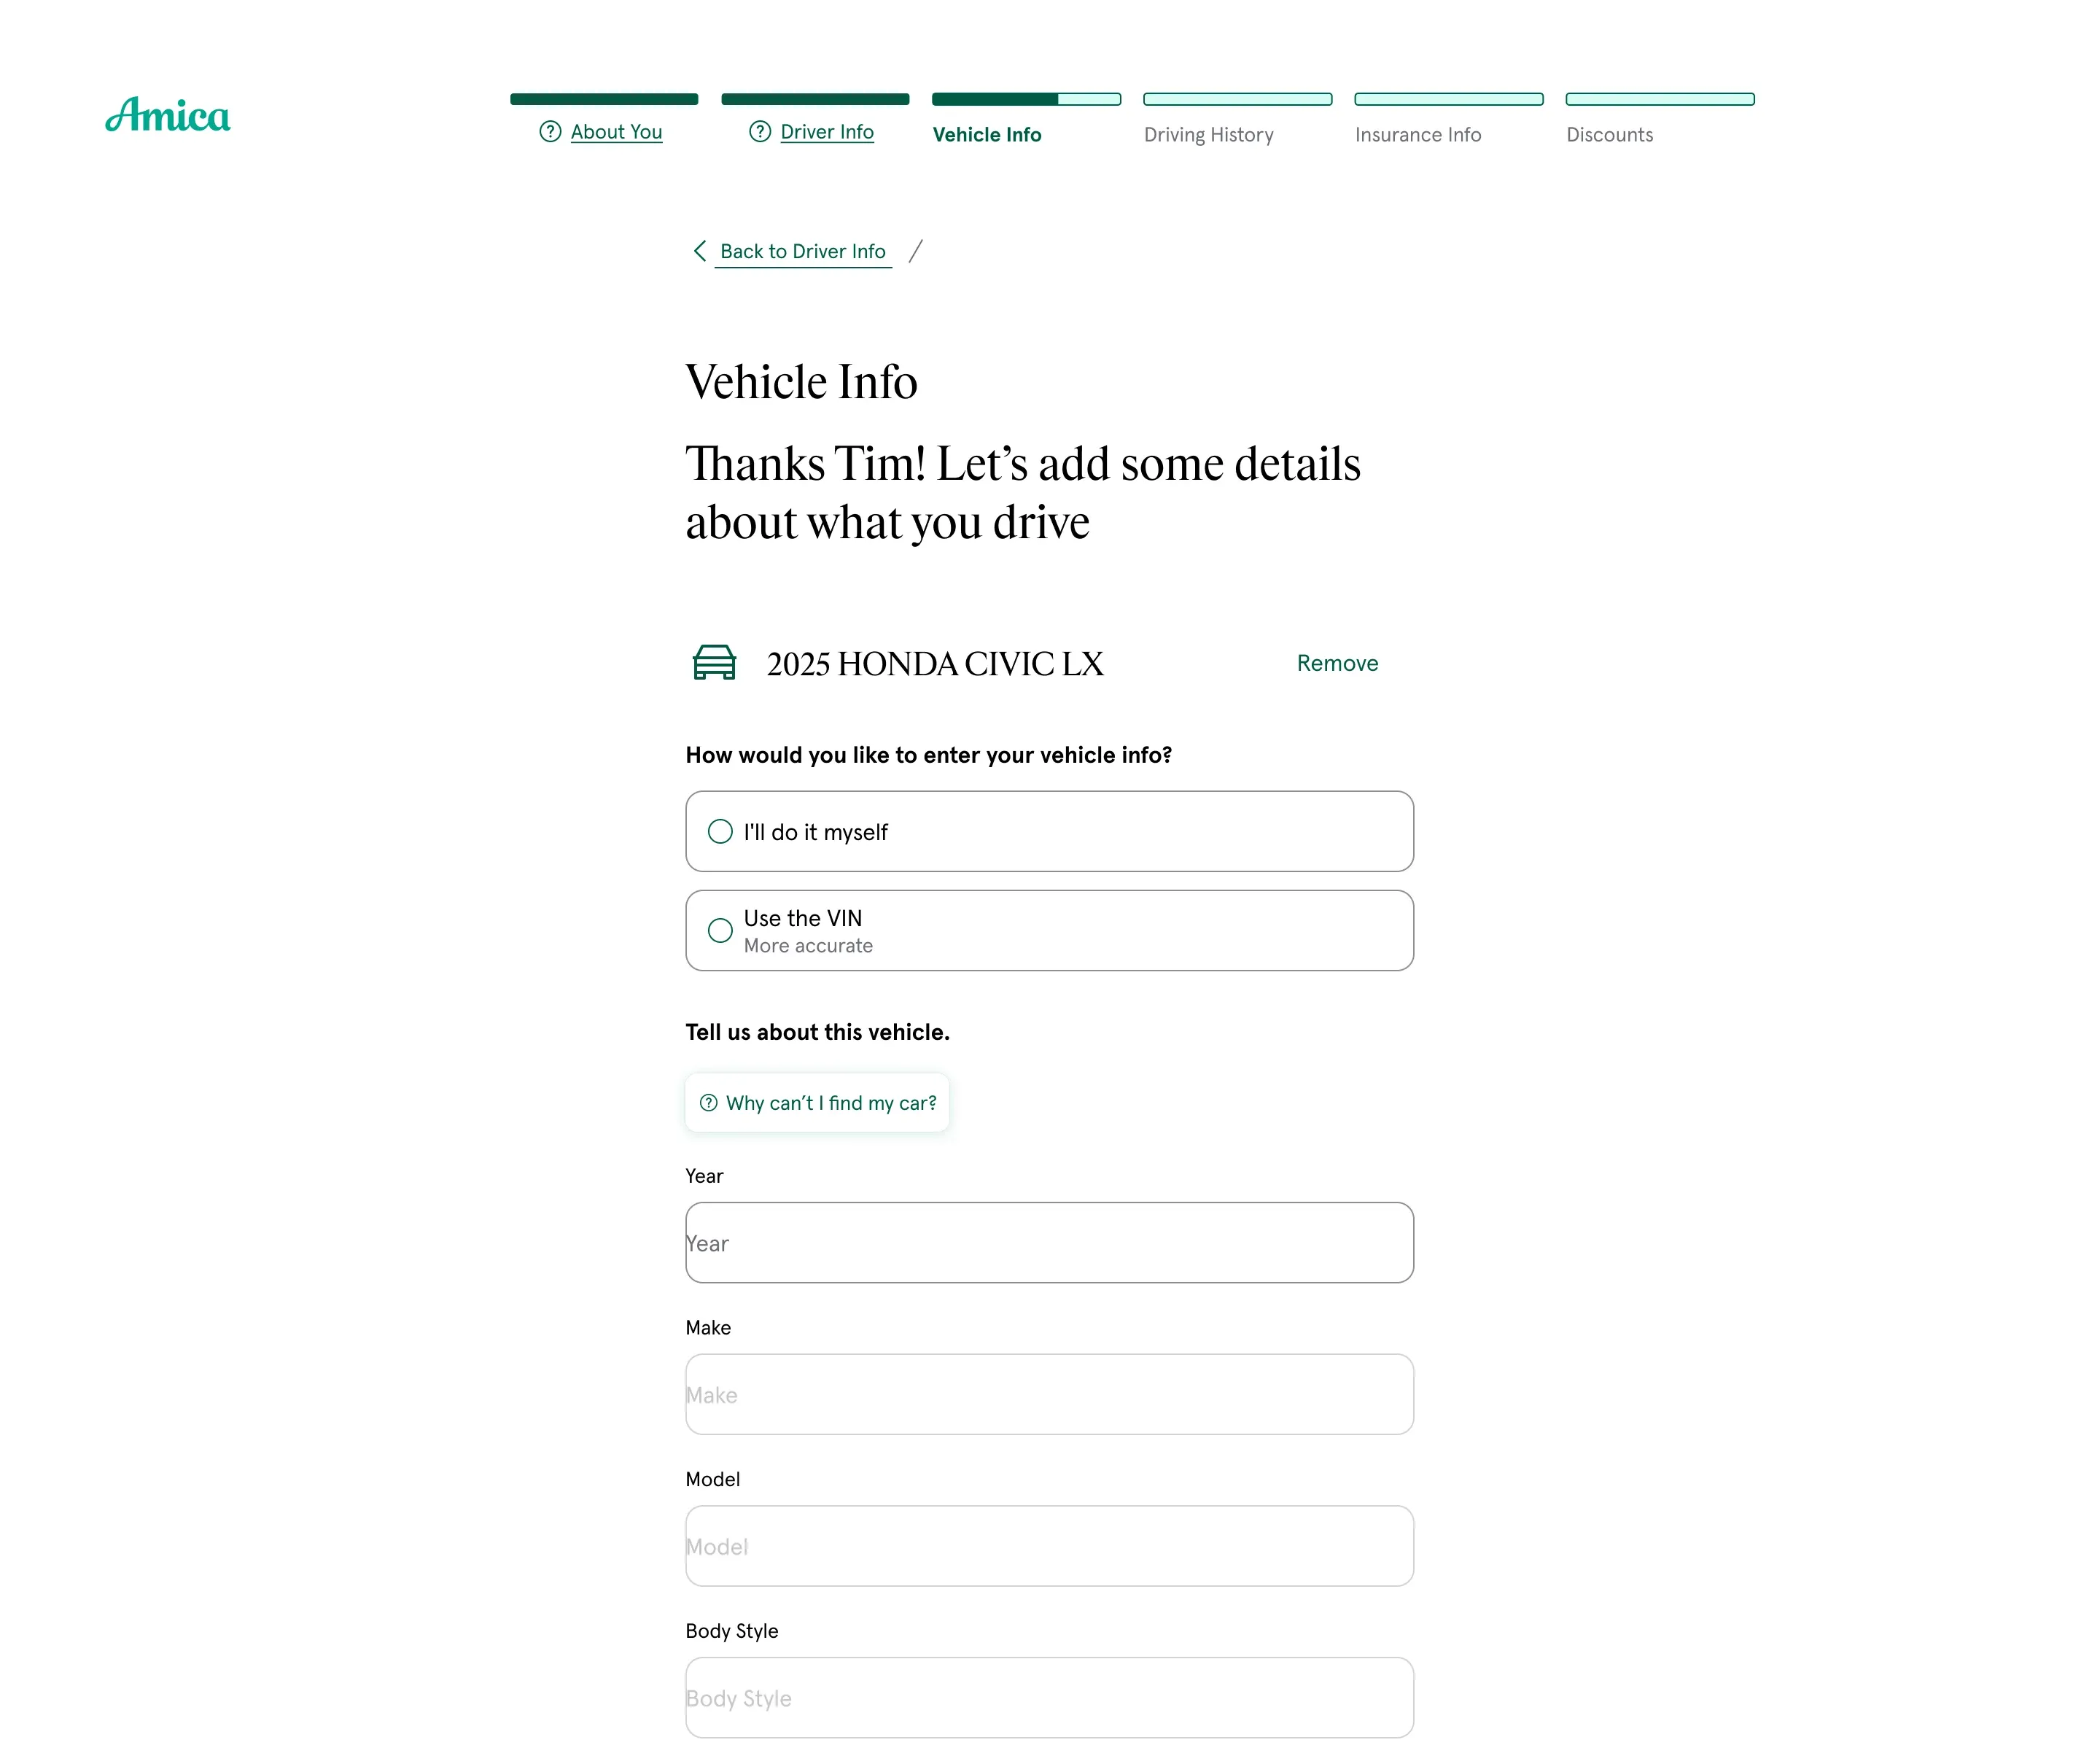Open the Body Style field
Image resolution: width=2100 pixels, height=1764 pixels.
pos(1049,1699)
